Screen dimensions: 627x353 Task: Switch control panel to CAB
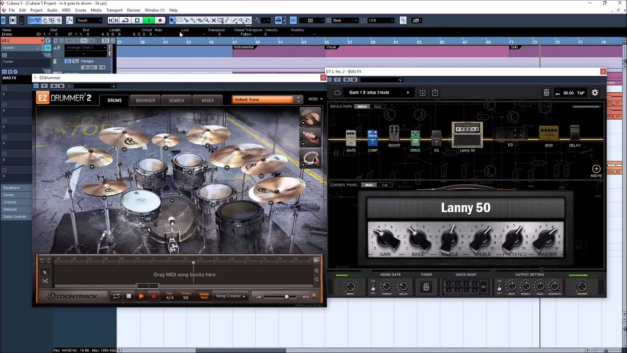pos(385,185)
